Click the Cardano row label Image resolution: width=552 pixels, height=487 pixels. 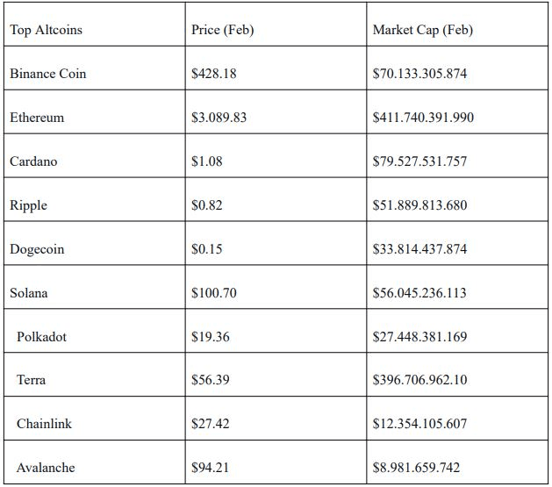pos(33,161)
